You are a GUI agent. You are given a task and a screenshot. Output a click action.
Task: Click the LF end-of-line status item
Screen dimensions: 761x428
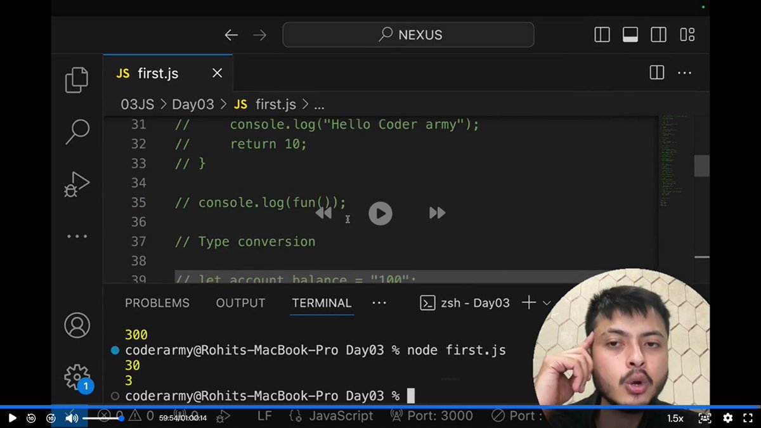tap(265, 416)
